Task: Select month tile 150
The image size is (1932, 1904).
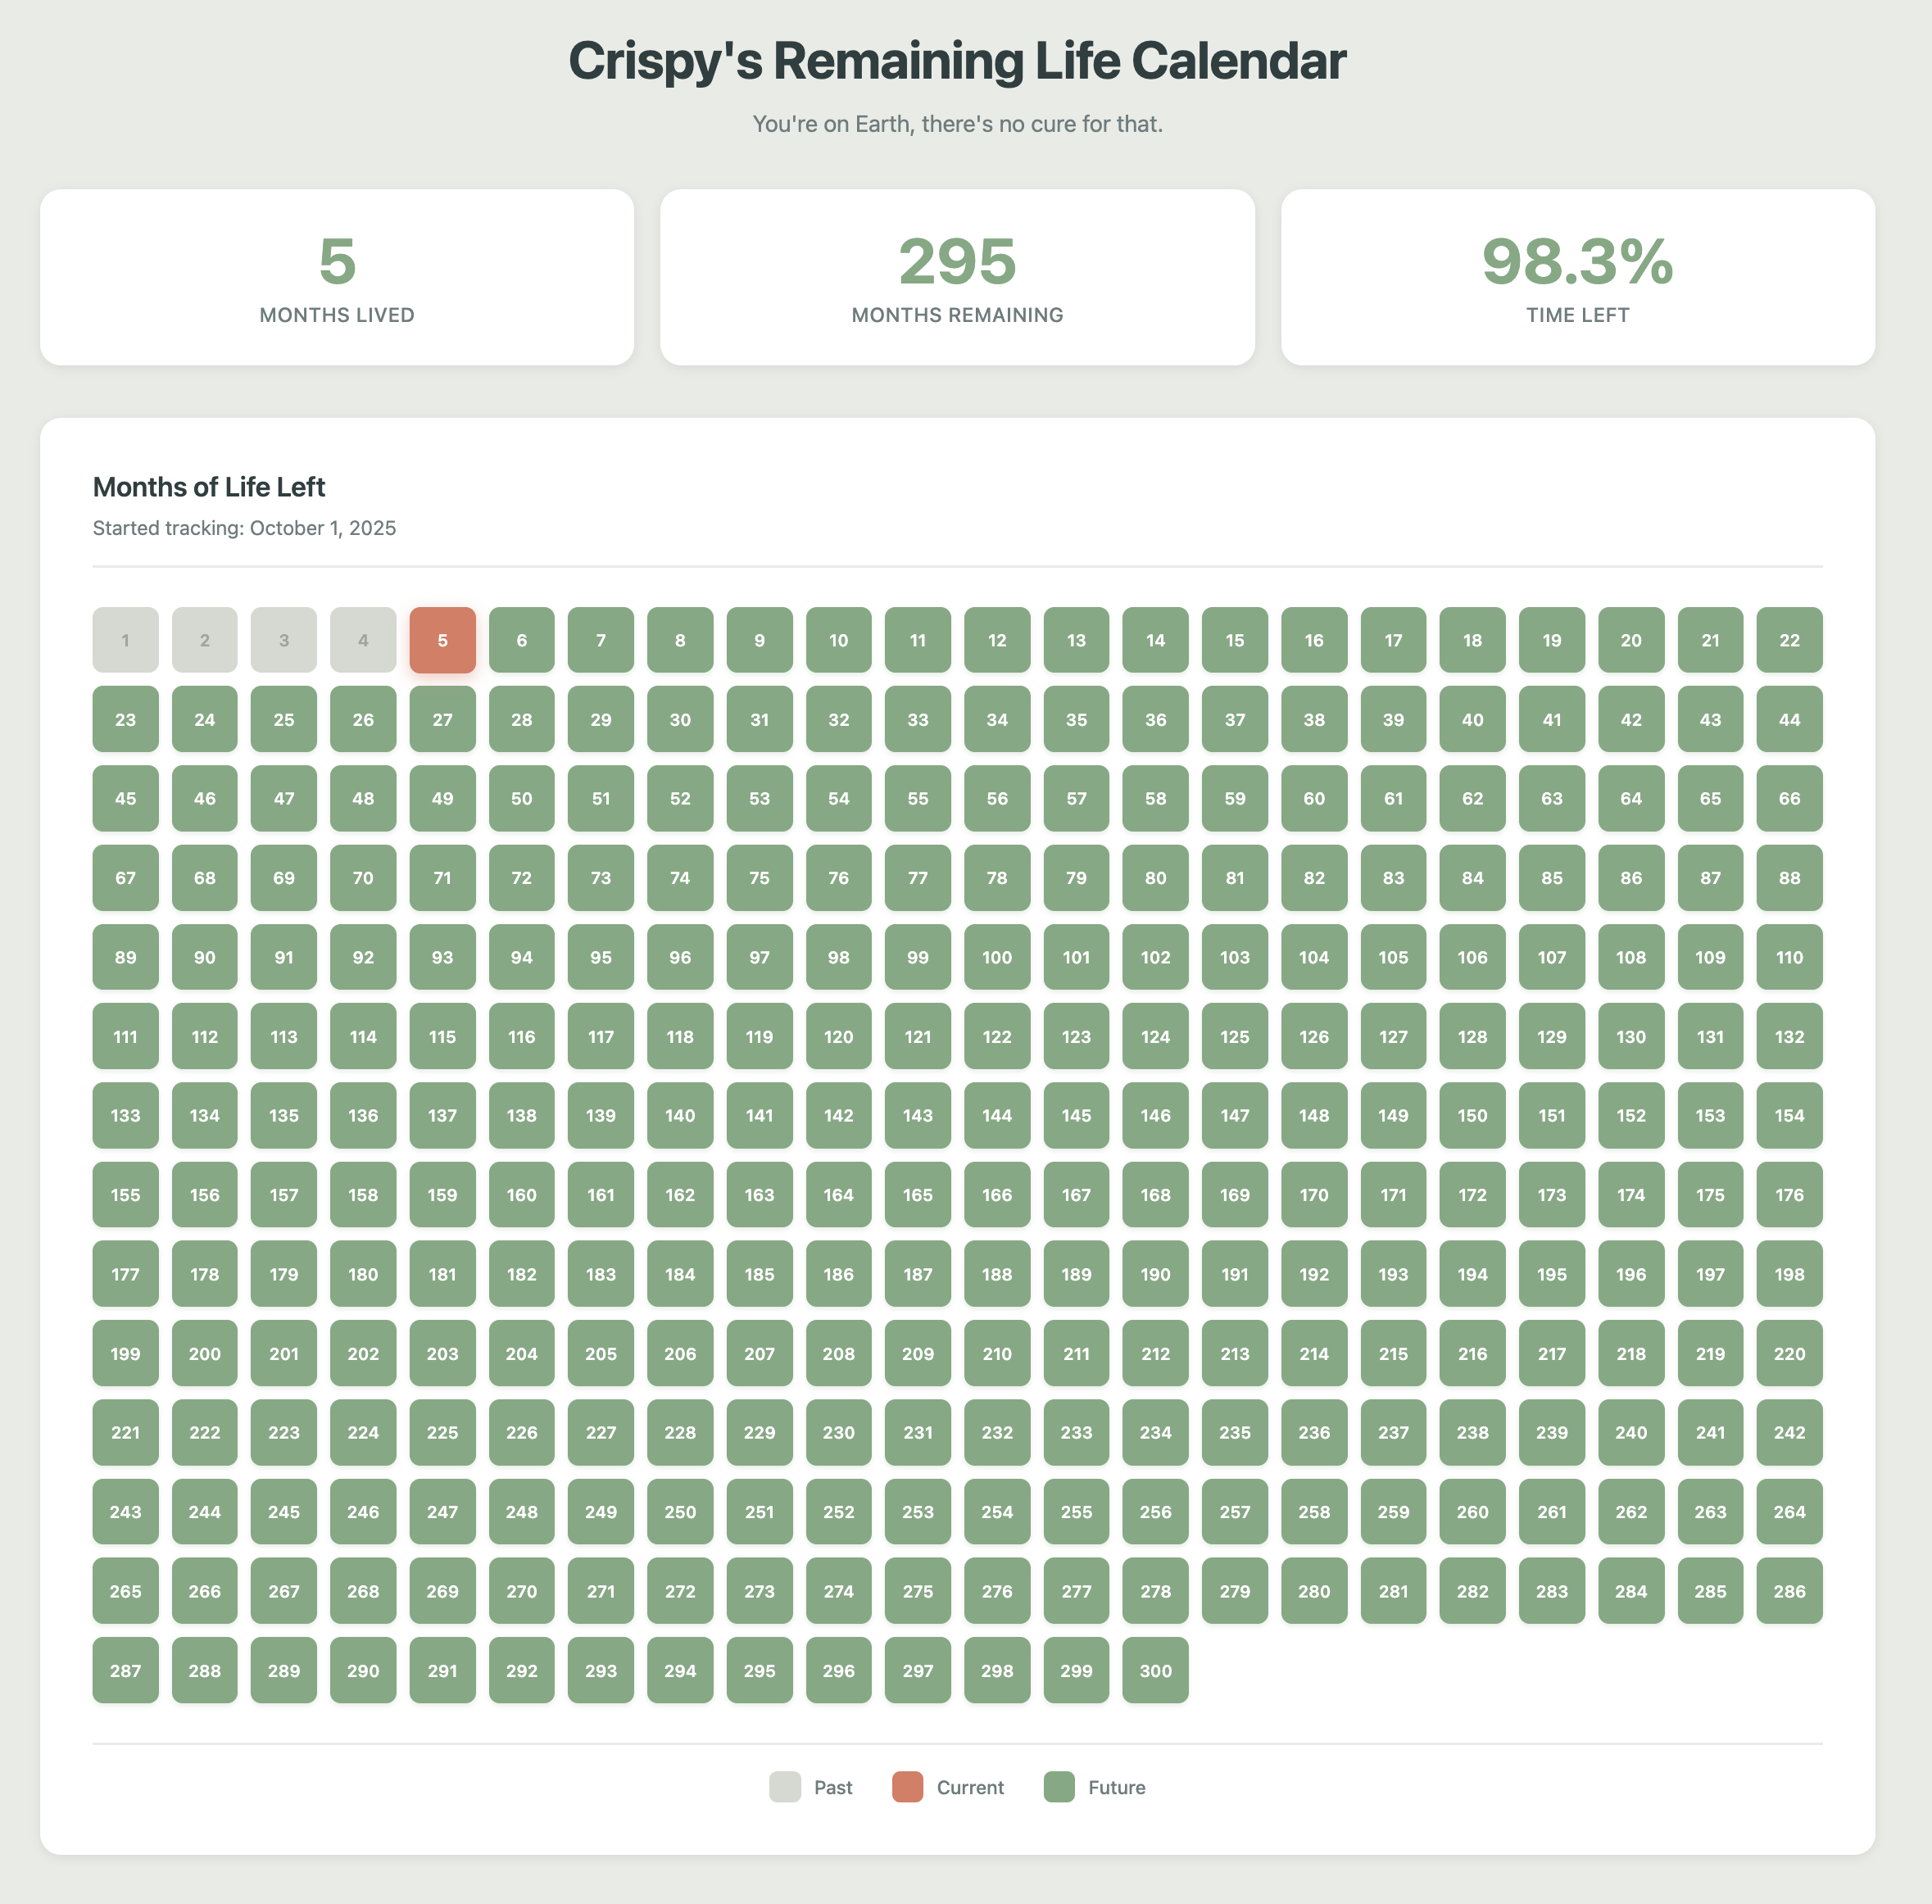Action: point(1472,1115)
